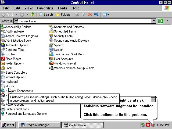Expand the Address bar dropdown arrow
The width and height of the screenshot is (172, 129).
click(x=154, y=21)
